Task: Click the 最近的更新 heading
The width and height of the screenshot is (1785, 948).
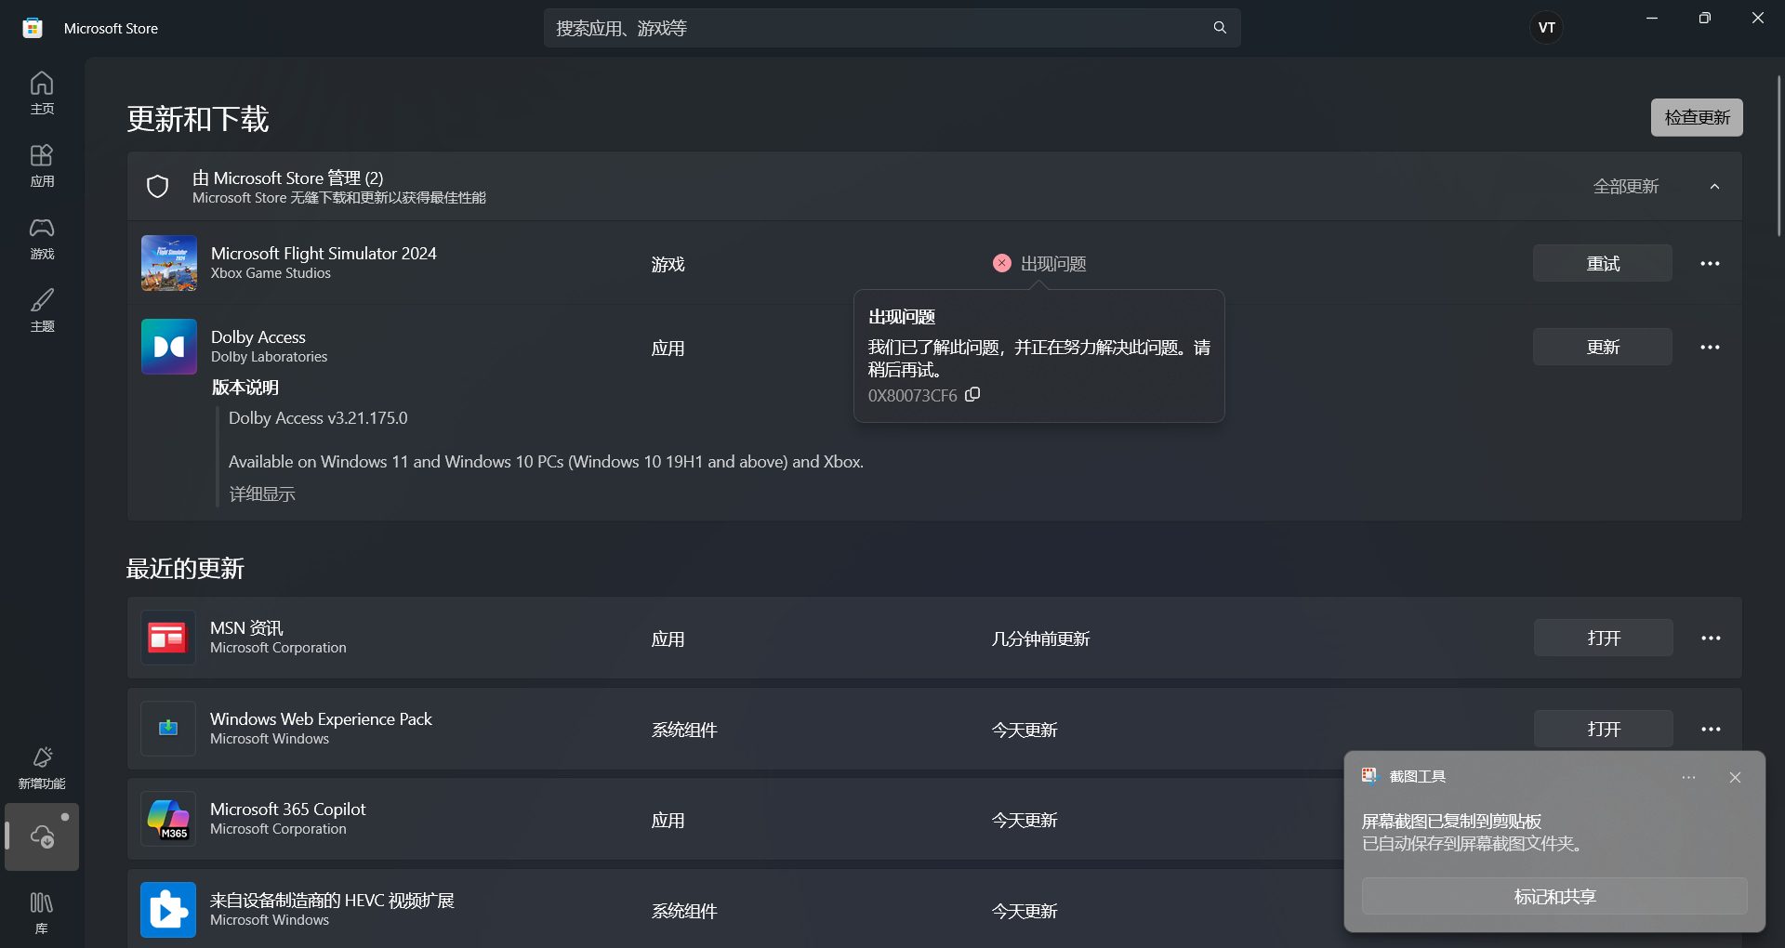Action: [x=185, y=569]
